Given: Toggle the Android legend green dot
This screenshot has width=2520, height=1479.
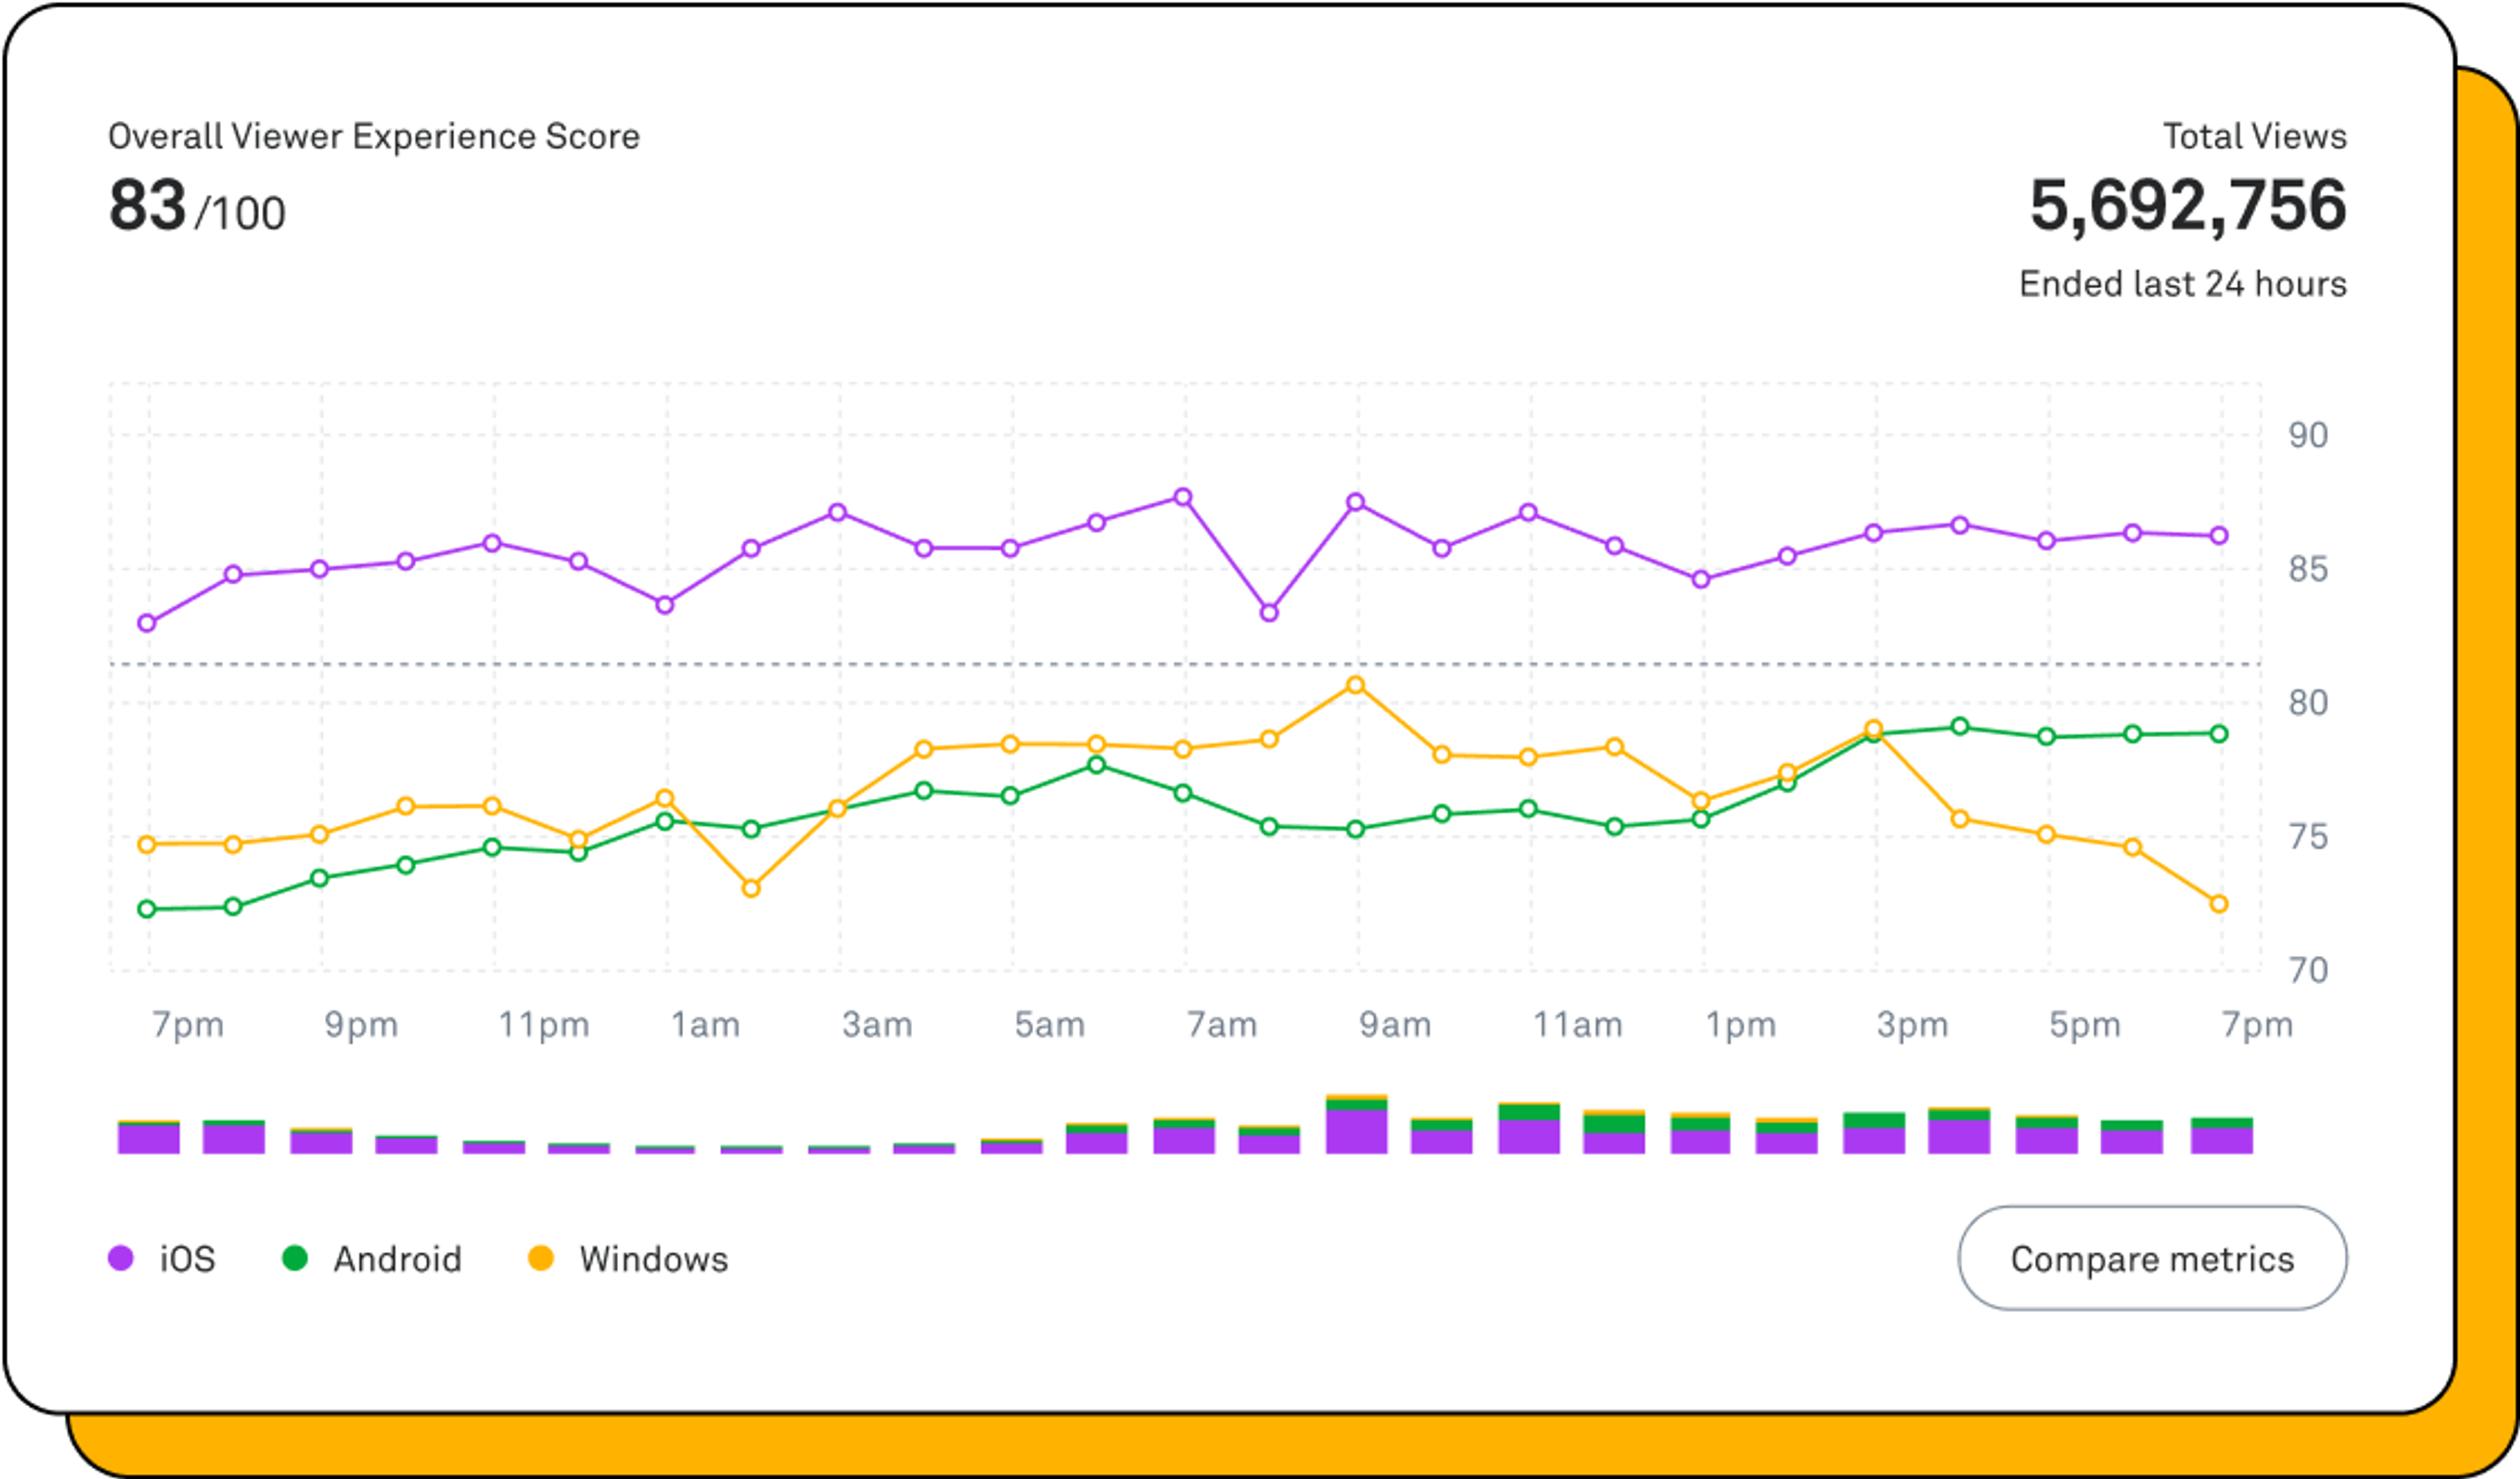Looking at the screenshot, I should click(295, 1258).
